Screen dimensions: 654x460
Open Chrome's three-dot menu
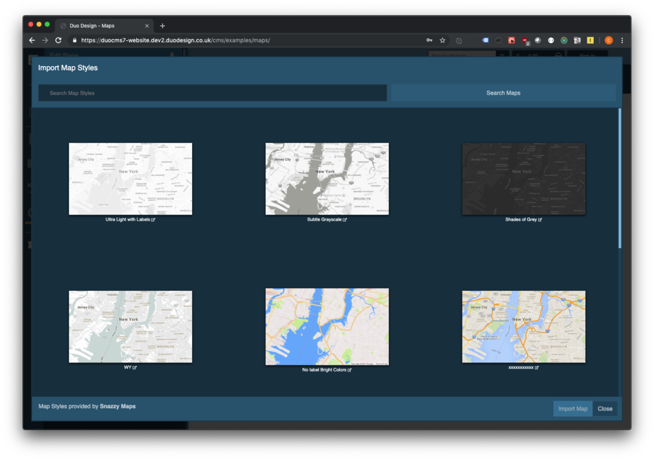pyautogui.click(x=622, y=40)
